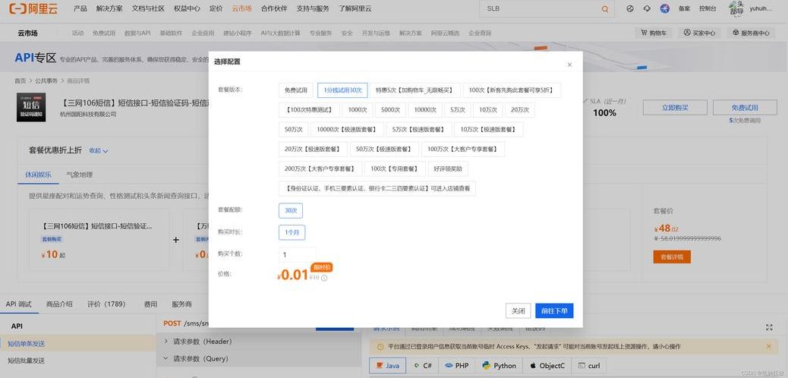Image resolution: width=788 pixels, height=378 pixels.
Task: Switch to the 气象地理 tab
Action: coord(80,175)
